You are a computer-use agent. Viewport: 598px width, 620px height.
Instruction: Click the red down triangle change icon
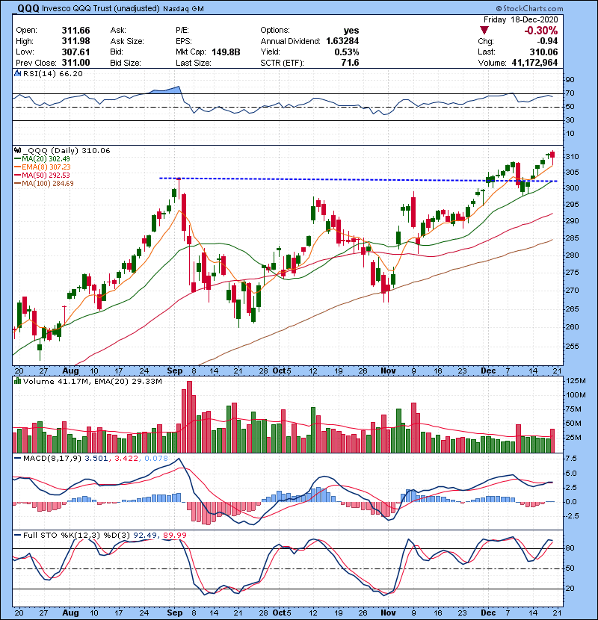484,30
